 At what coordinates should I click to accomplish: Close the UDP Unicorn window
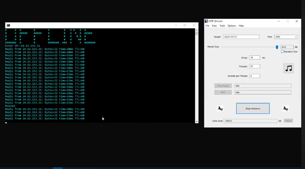click(x=297, y=21)
